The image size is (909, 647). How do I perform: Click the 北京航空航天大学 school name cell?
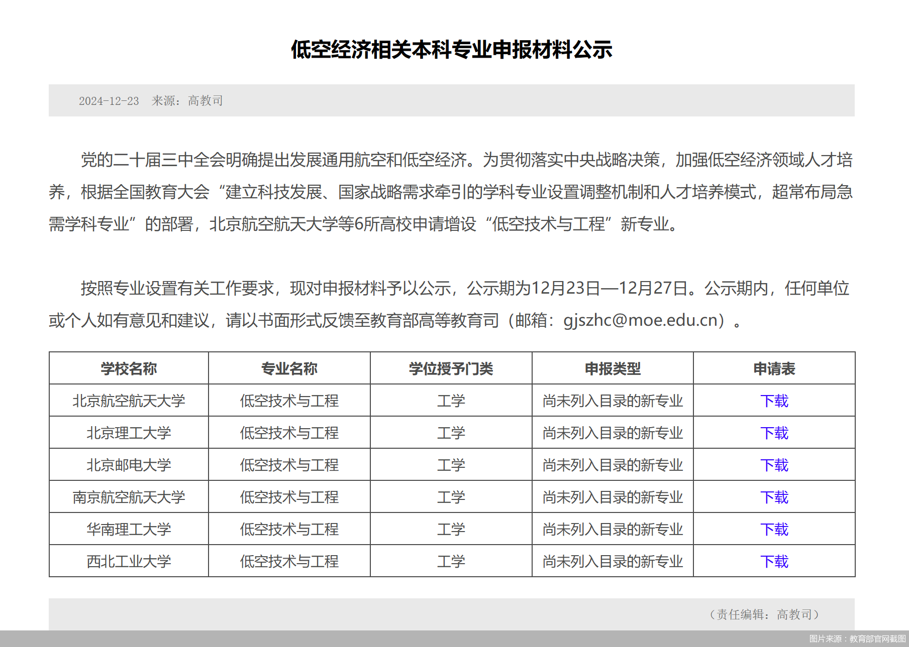click(129, 401)
